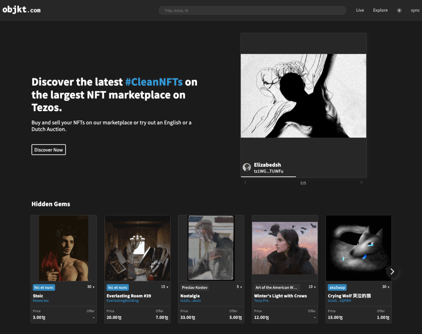Visit artist tz1dn...sksin
422x334 pixels.
tap(190, 301)
